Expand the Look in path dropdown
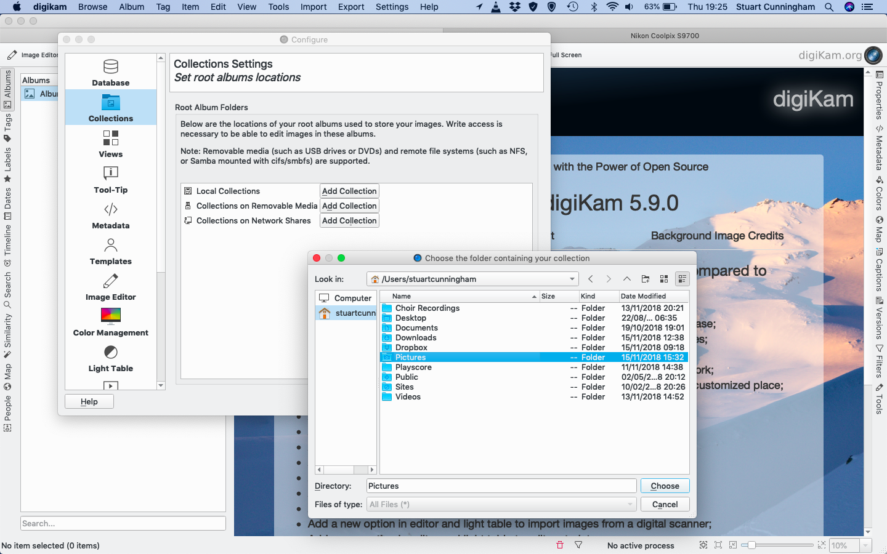The image size is (887, 554). pyautogui.click(x=572, y=279)
